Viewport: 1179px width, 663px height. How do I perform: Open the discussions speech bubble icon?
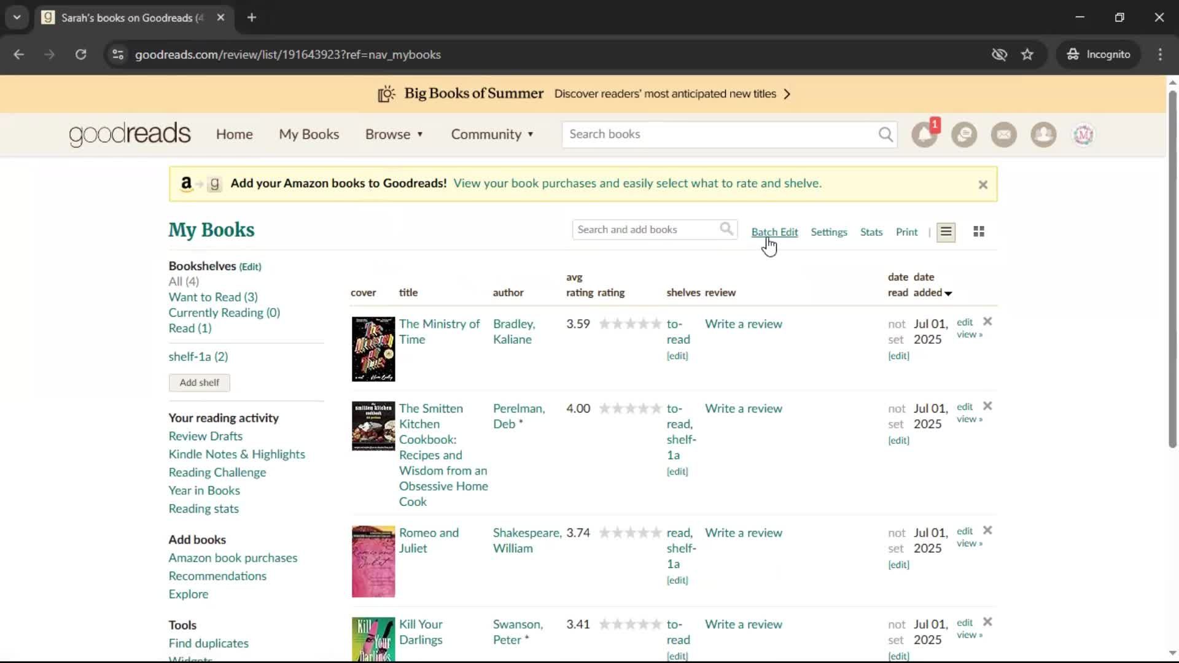click(964, 134)
